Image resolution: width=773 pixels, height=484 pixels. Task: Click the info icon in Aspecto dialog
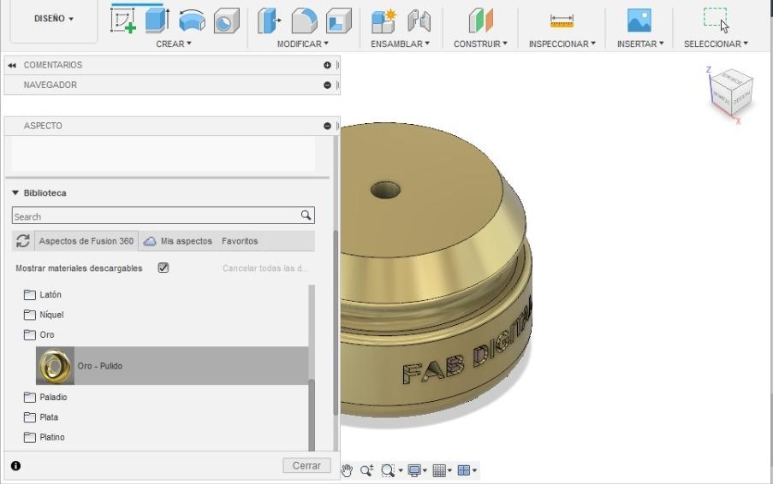tap(15, 465)
